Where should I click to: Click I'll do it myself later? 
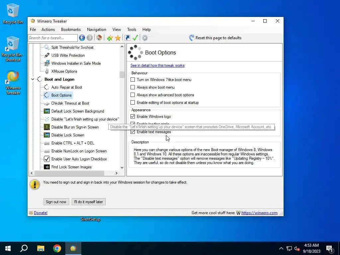(x=88, y=202)
